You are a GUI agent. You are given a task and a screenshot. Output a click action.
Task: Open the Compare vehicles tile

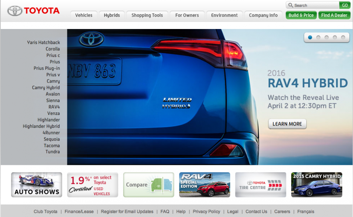pyautogui.click(x=149, y=185)
